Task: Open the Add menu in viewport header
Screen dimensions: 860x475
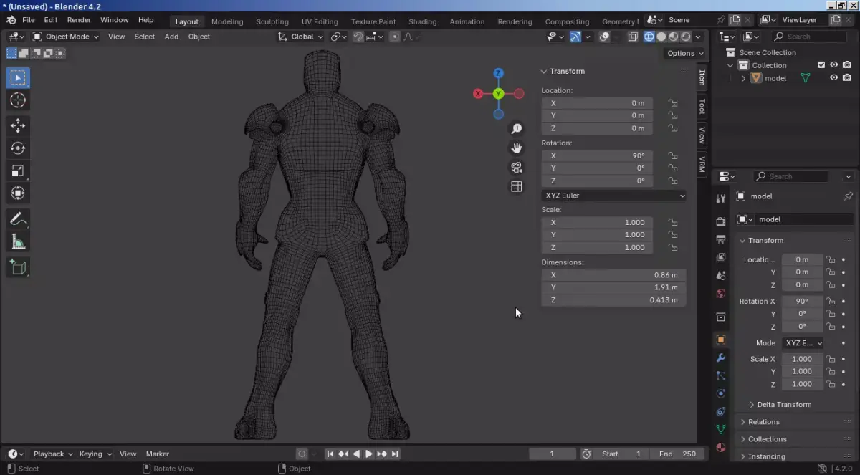Action: tap(171, 37)
